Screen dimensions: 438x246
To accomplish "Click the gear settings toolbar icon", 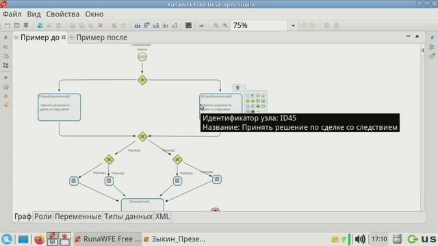I will (26, 25).
